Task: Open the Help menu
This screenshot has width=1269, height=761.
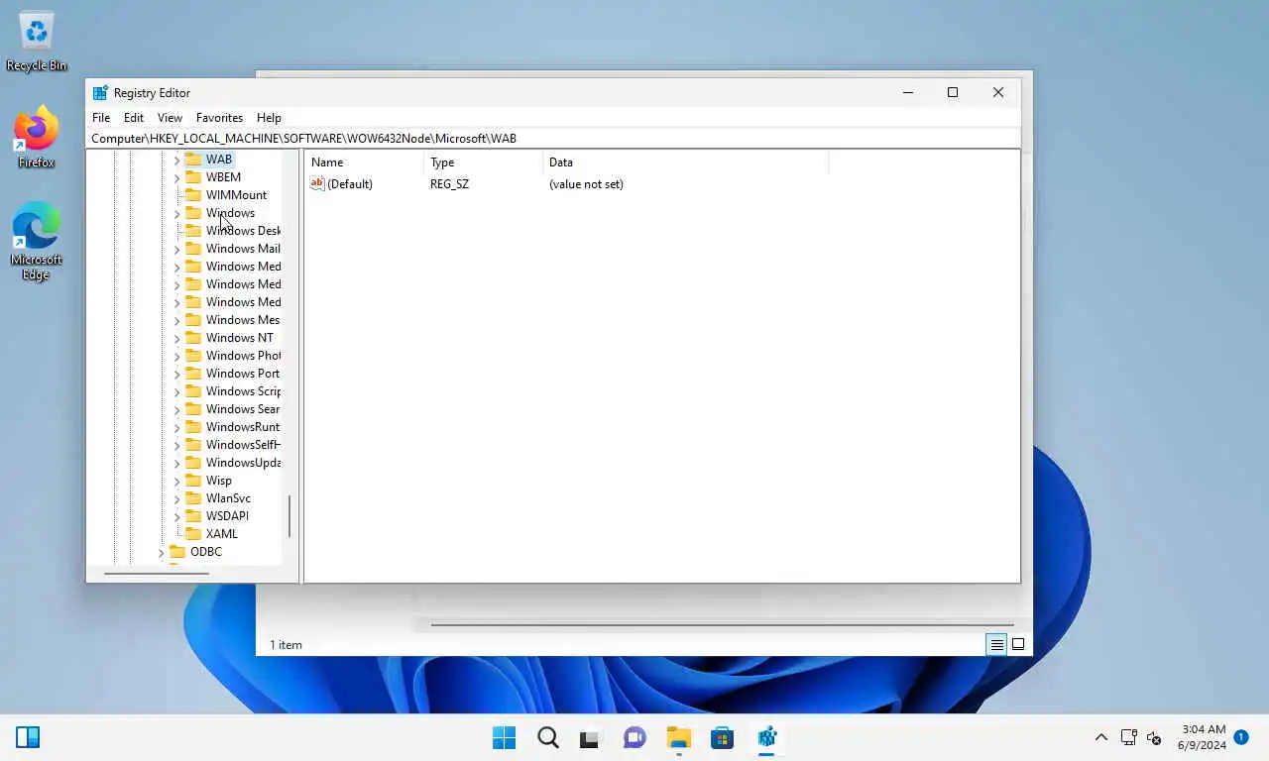Action: pyautogui.click(x=269, y=117)
